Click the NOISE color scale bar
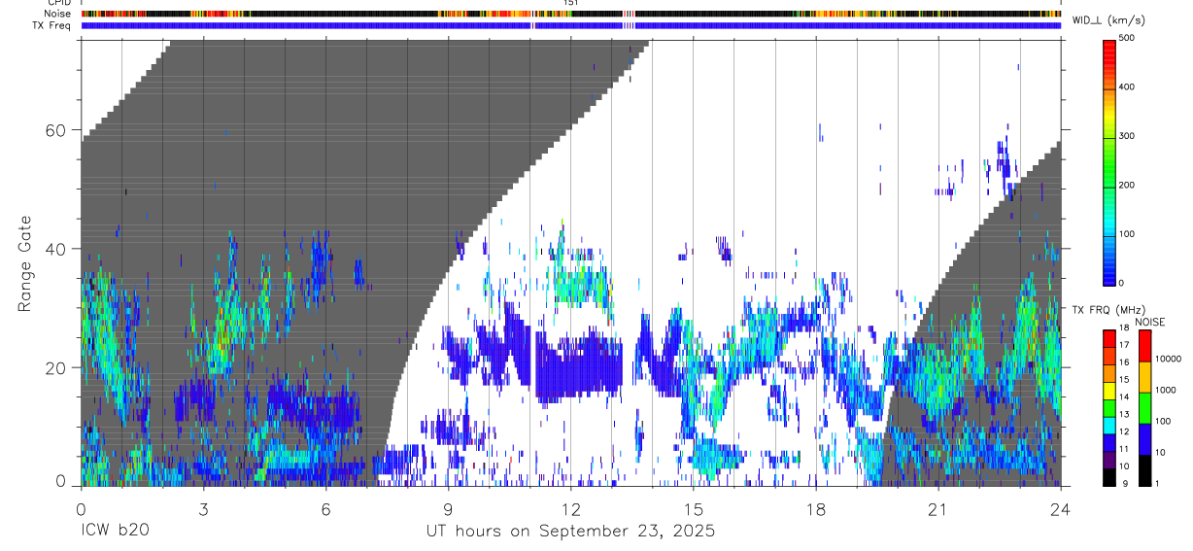The width and height of the screenshot is (1193, 551). point(1145,407)
